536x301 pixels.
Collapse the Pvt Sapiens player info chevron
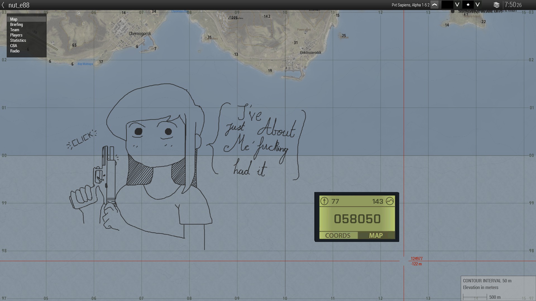(434, 5)
